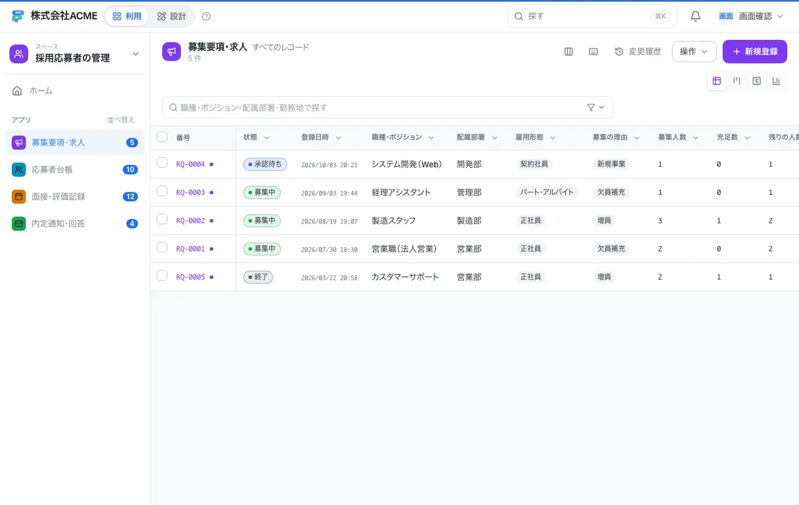Check the box for row RQ-0002

(x=162, y=219)
